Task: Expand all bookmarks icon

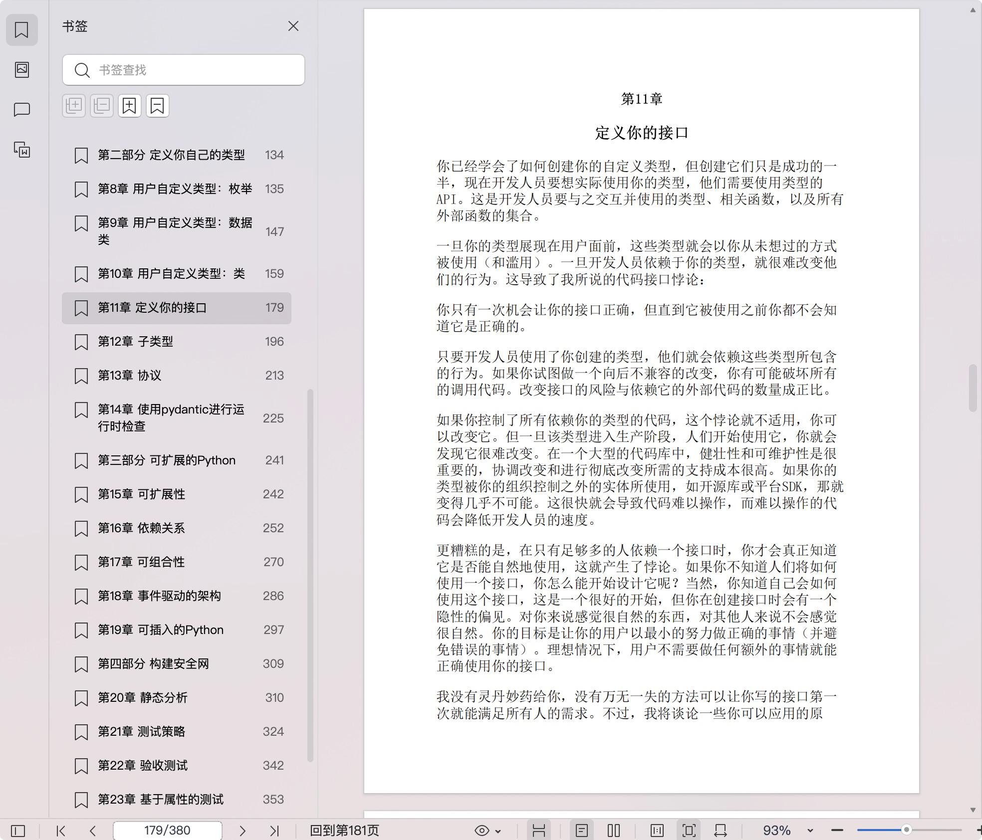Action: click(74, 106)
